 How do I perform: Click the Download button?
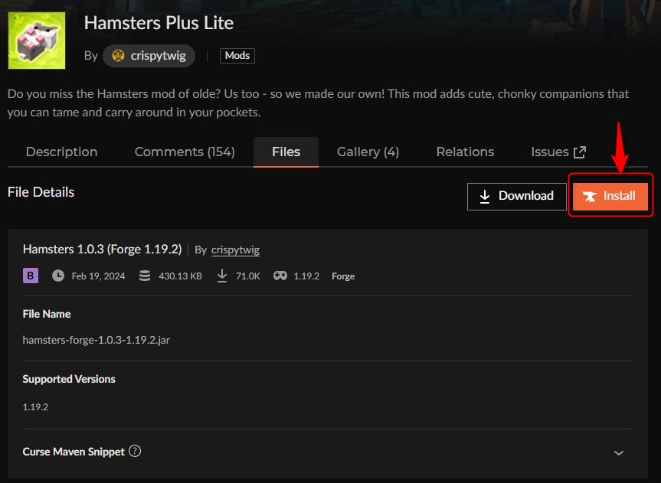[516, 196]
